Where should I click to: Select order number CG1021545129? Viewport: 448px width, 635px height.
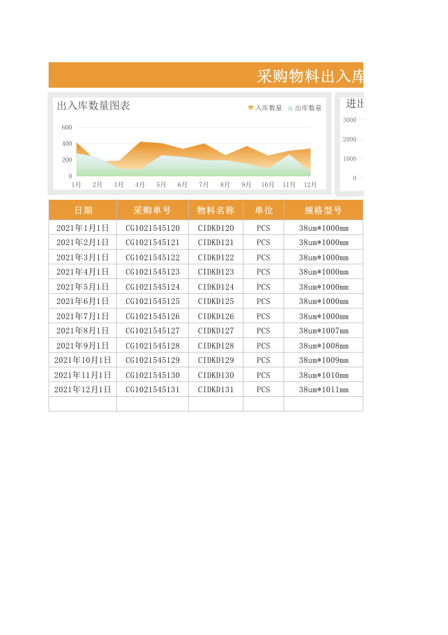(153, 360)
